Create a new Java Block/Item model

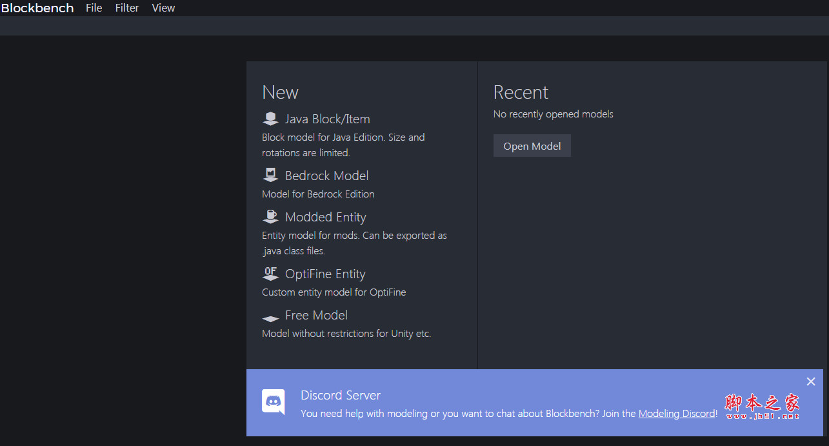click(x=327, y=119)
